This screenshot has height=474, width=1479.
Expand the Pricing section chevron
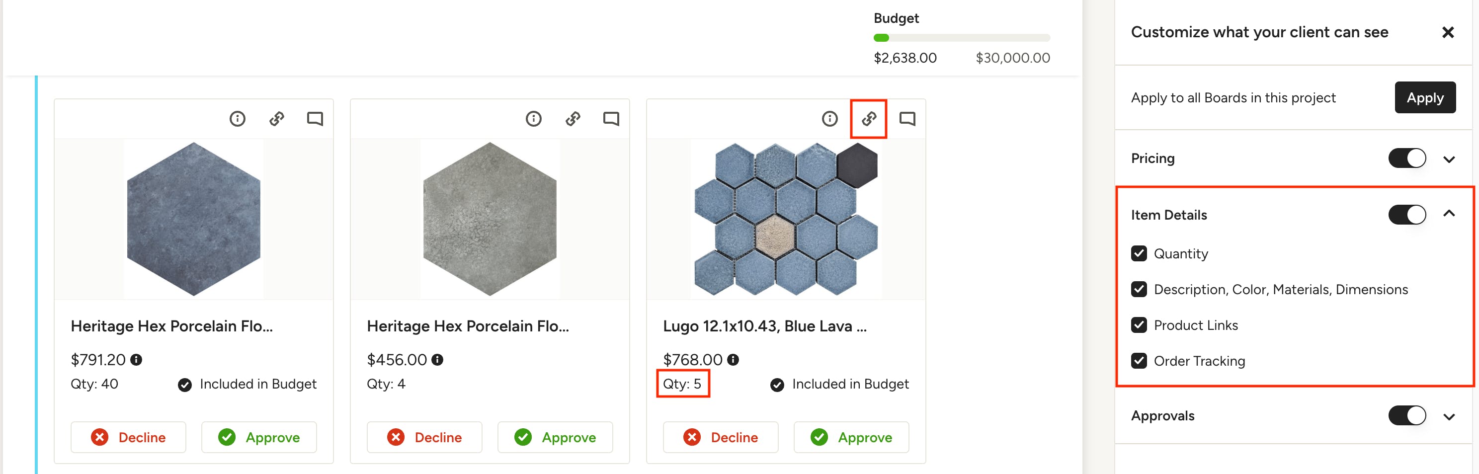tap(1449, 159)
